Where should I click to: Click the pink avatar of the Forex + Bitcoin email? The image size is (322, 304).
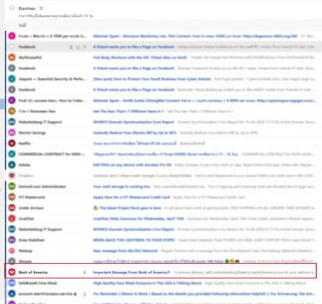12,36
